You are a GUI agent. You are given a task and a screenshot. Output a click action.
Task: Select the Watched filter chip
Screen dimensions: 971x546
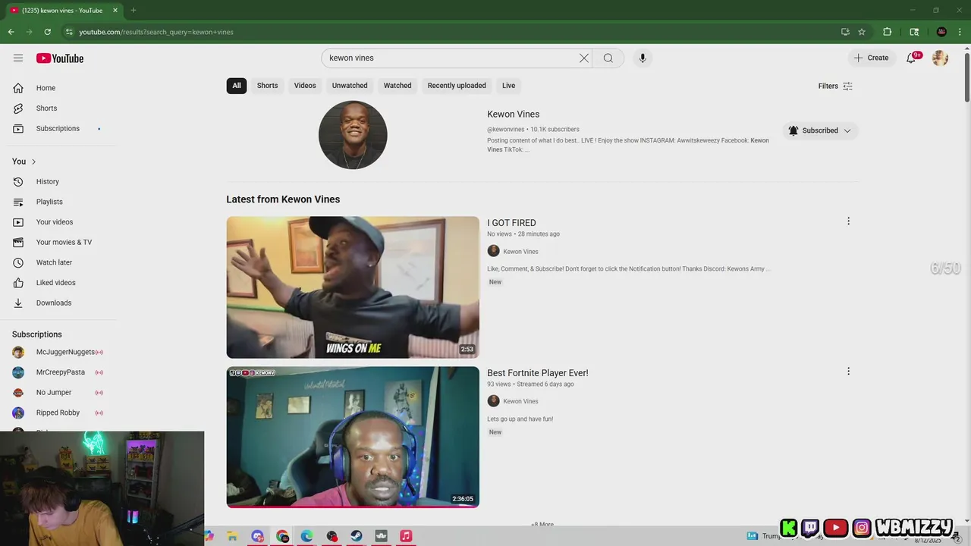tap(398, 86)
